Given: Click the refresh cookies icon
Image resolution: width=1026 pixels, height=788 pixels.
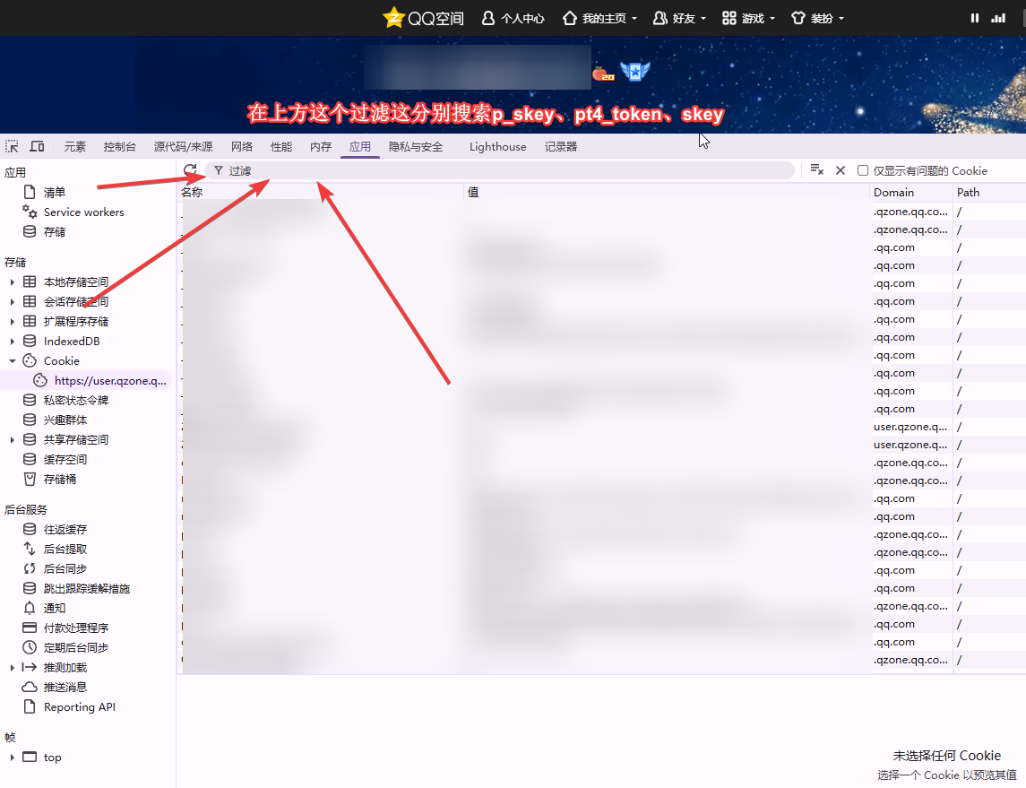Looking at the screenshot, I should coord(190,170).
